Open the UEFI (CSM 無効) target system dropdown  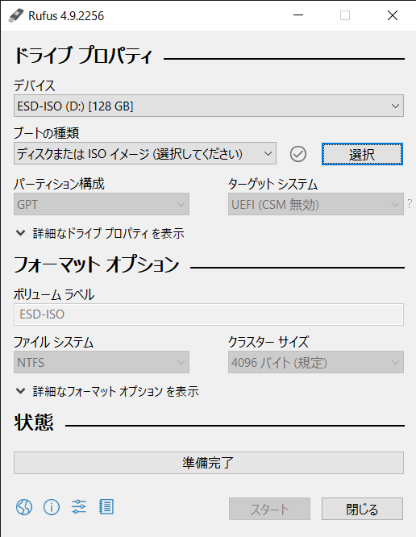point(316,204)
